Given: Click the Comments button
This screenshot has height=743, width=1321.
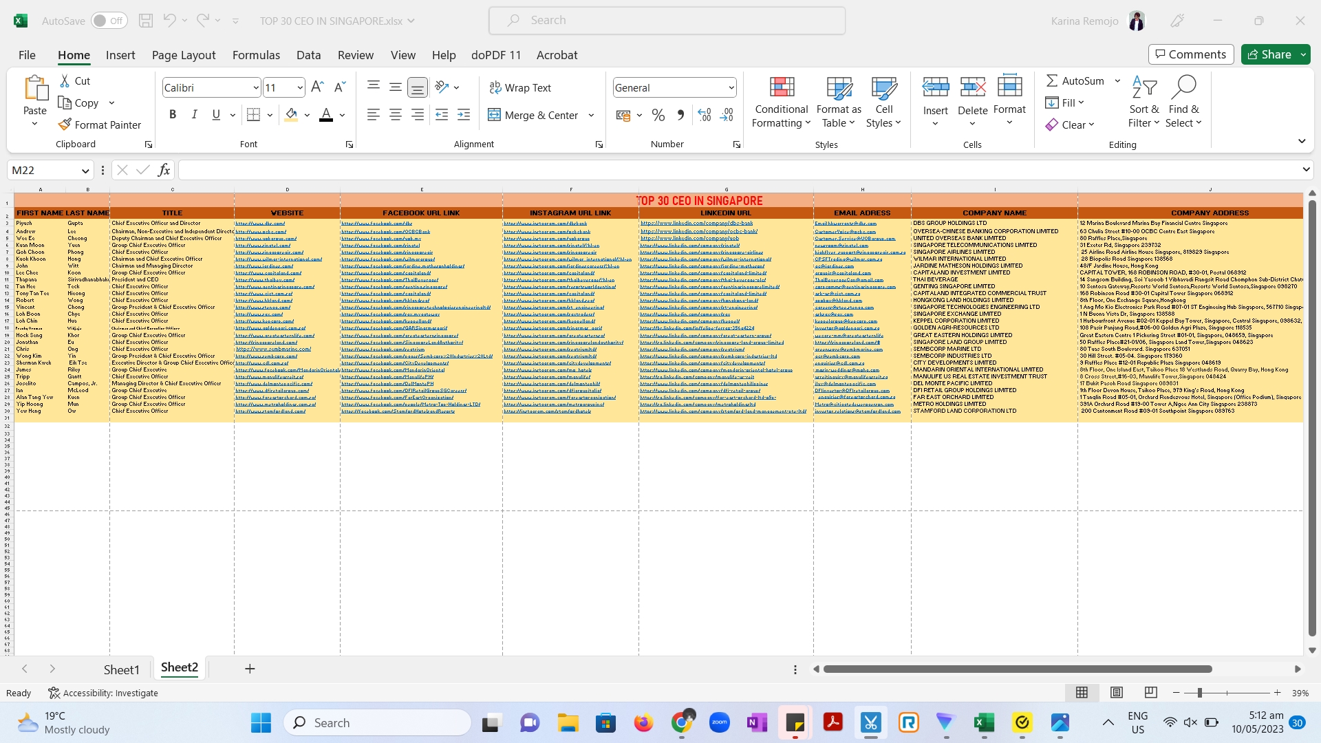Looking at the screenshot, I should (x=1191, y=54).
